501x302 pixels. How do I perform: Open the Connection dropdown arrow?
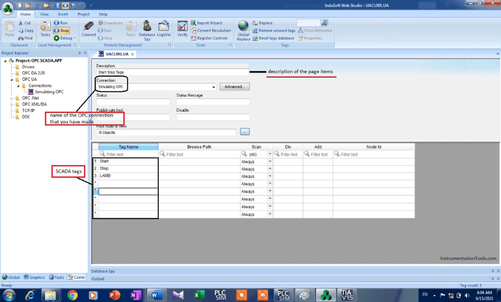click(214, 87)
